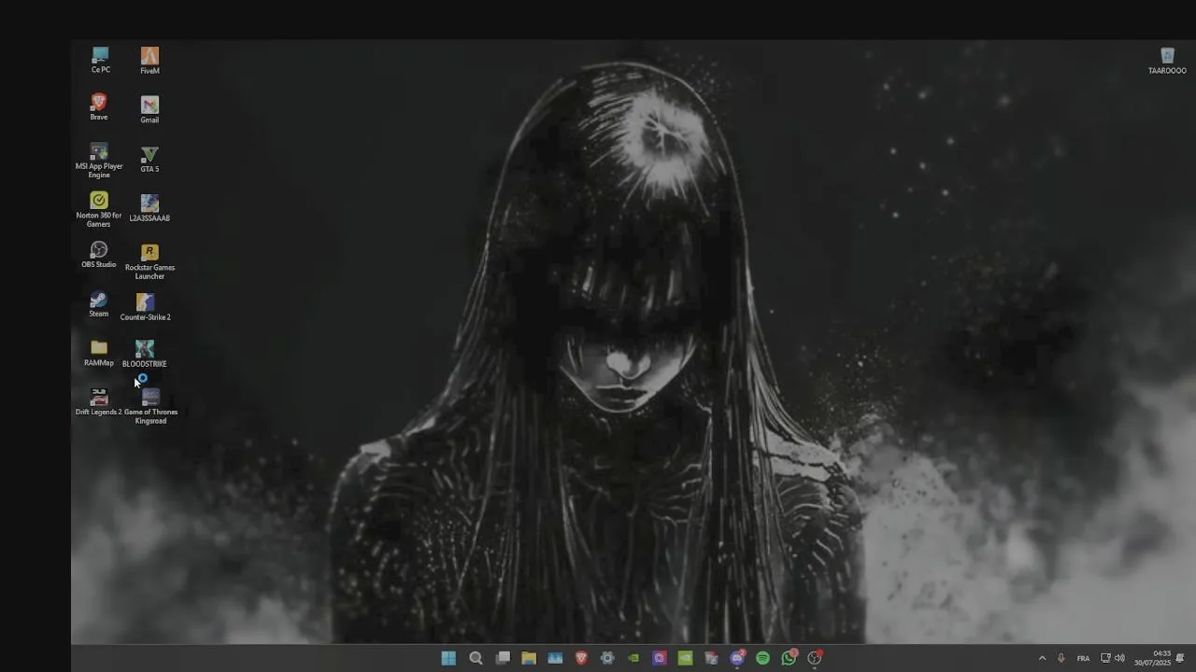Select the Rockstar Games Launcher icon
This screenshot has height=672, width=1196.
coord(149,262)
